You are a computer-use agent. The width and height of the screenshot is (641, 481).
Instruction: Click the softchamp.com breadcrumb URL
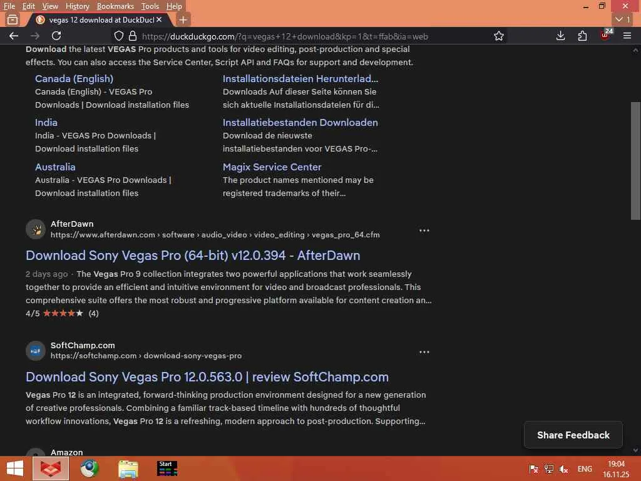point(146,356)
